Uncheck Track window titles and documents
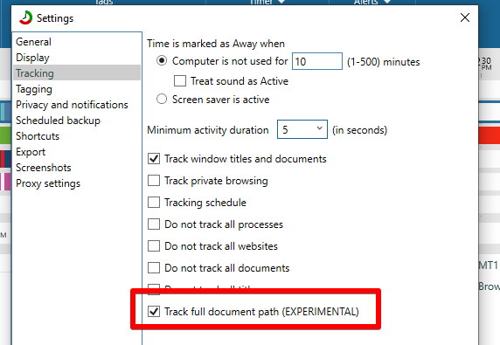Viewport: 500px width, 345px height. (x=154, y=159)
